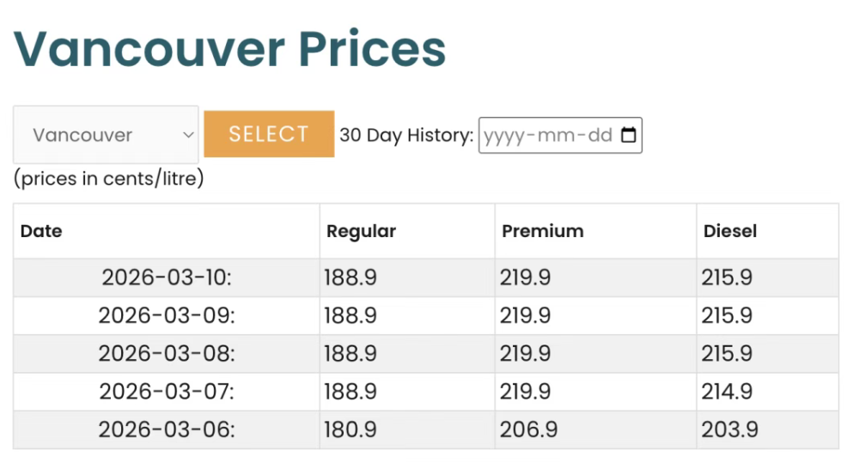The height and width of the screenshot is (469, 853).
Task: Click the prices in cents/litre note
Action: [108, 180]
